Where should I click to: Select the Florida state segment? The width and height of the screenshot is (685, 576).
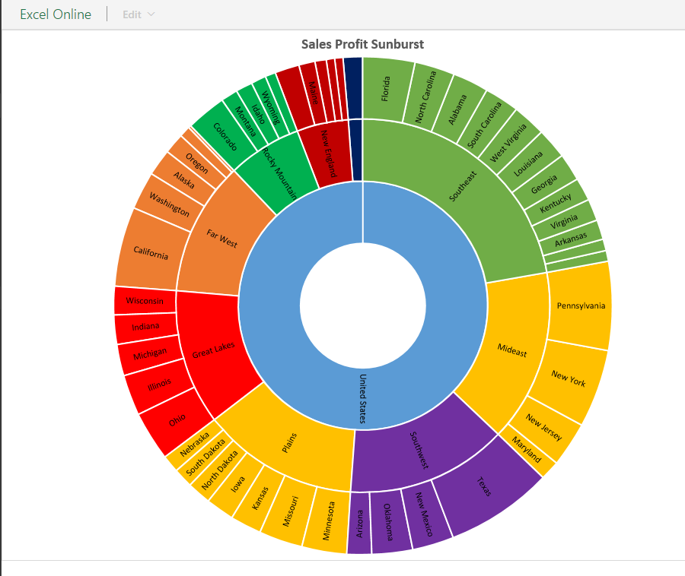(386, 88)
